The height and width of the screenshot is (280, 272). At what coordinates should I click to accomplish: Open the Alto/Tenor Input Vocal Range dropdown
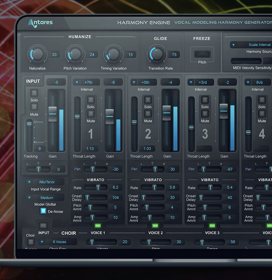coord(45,182)
